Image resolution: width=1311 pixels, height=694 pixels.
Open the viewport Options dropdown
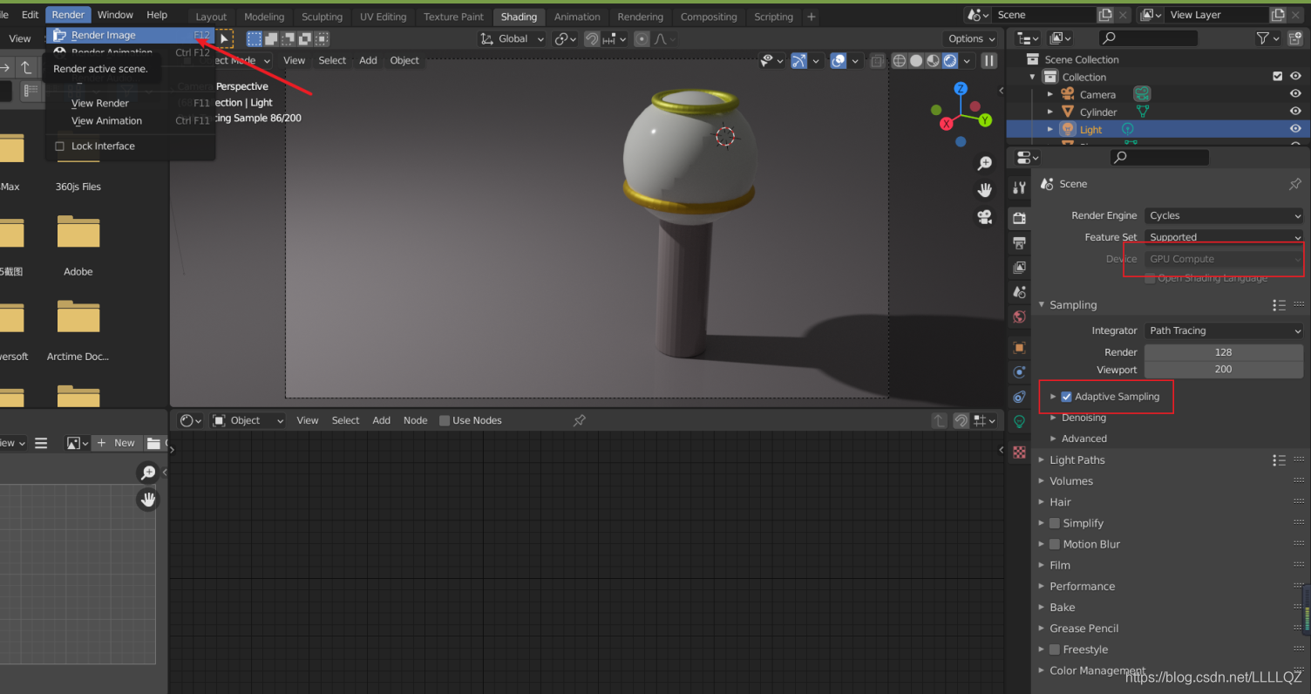point(972,38)
